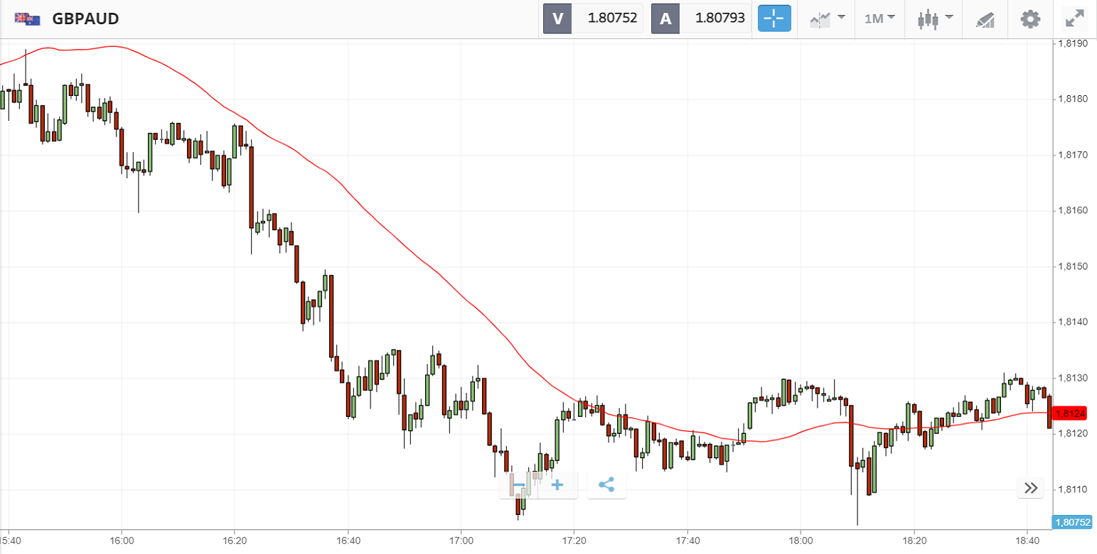Click the 18:20 time axis label

click(x=914, y=539)
